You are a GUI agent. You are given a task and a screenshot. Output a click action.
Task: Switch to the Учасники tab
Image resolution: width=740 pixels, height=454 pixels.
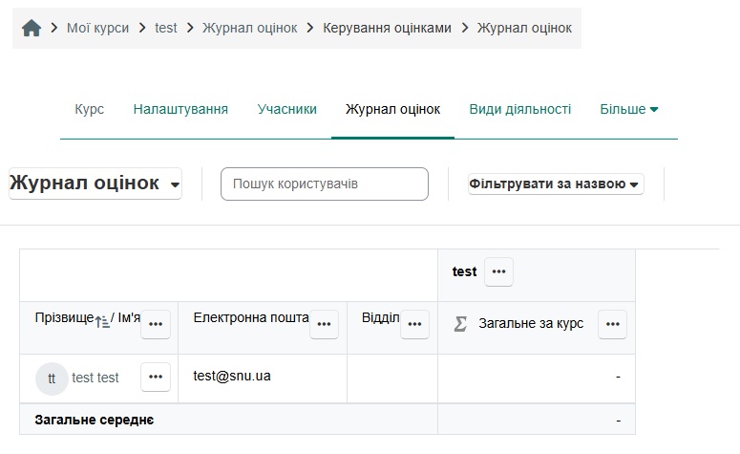pos(286,109)
